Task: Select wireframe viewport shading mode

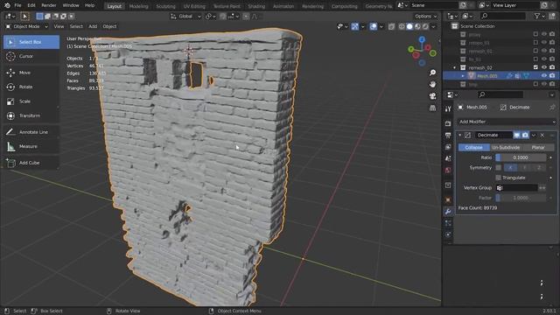Action: tap(402, 26)
